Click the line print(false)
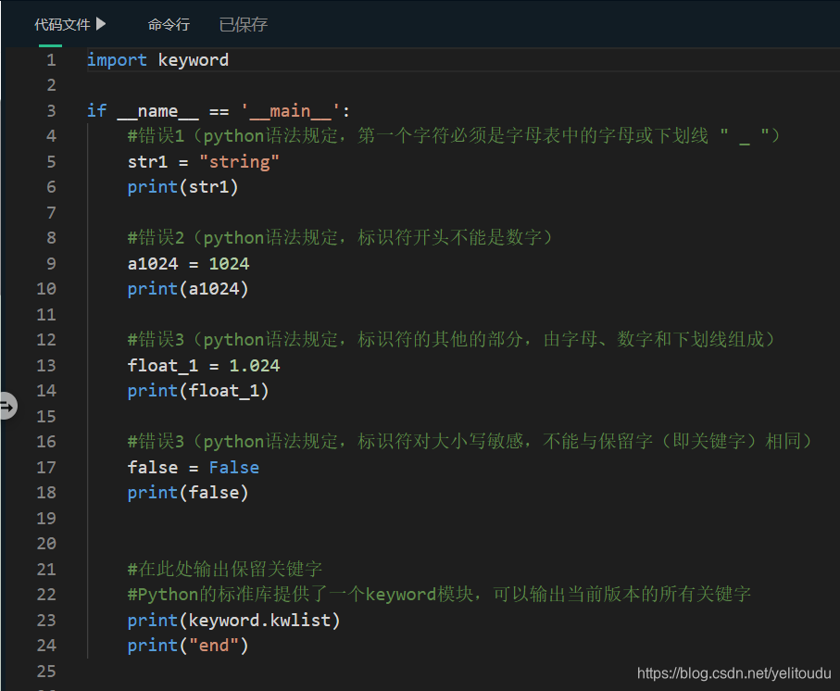840x691 pixels. 188,493
